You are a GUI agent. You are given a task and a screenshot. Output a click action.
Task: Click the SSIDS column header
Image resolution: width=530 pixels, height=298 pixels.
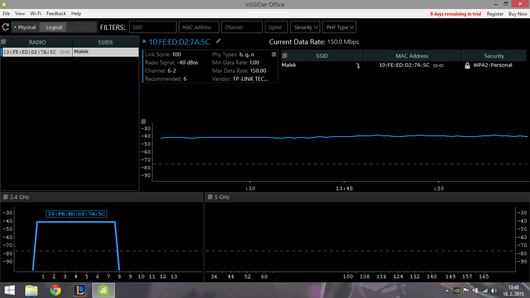pos(106,42)
